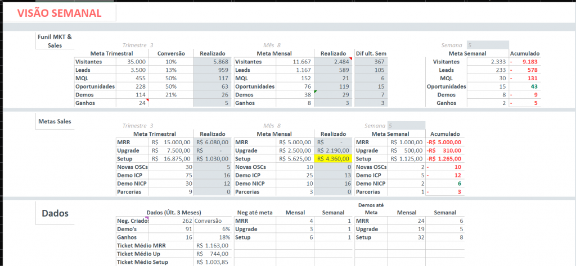Image resolution: width=576 pixels, height=266 pixels.
Task: Click the Ganhos quarterly goal cell with red comment marker
Action: pos(133,103)
